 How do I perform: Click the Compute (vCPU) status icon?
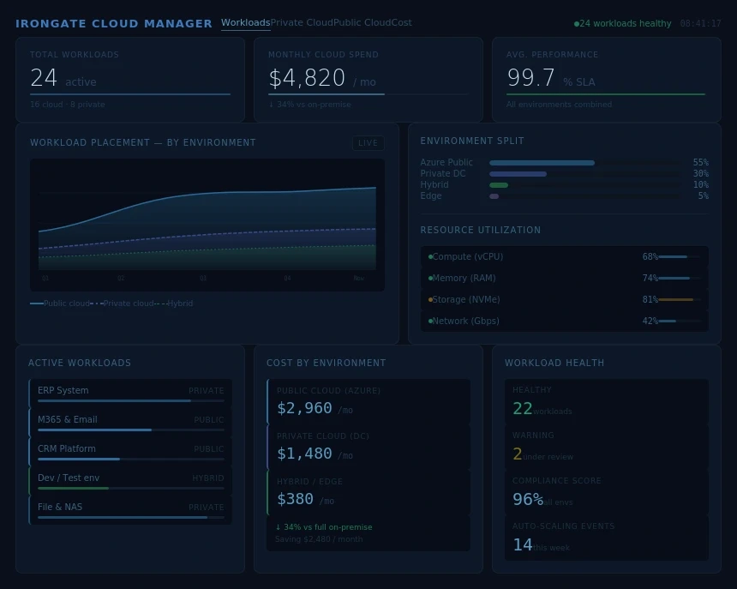click(428, 256)
